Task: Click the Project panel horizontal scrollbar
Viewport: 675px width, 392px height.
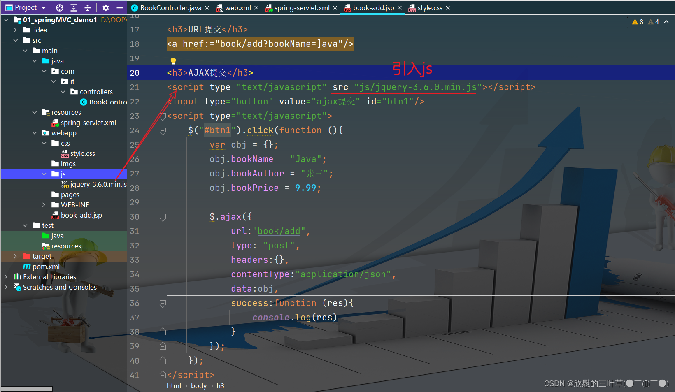Action: pos(27,389)
